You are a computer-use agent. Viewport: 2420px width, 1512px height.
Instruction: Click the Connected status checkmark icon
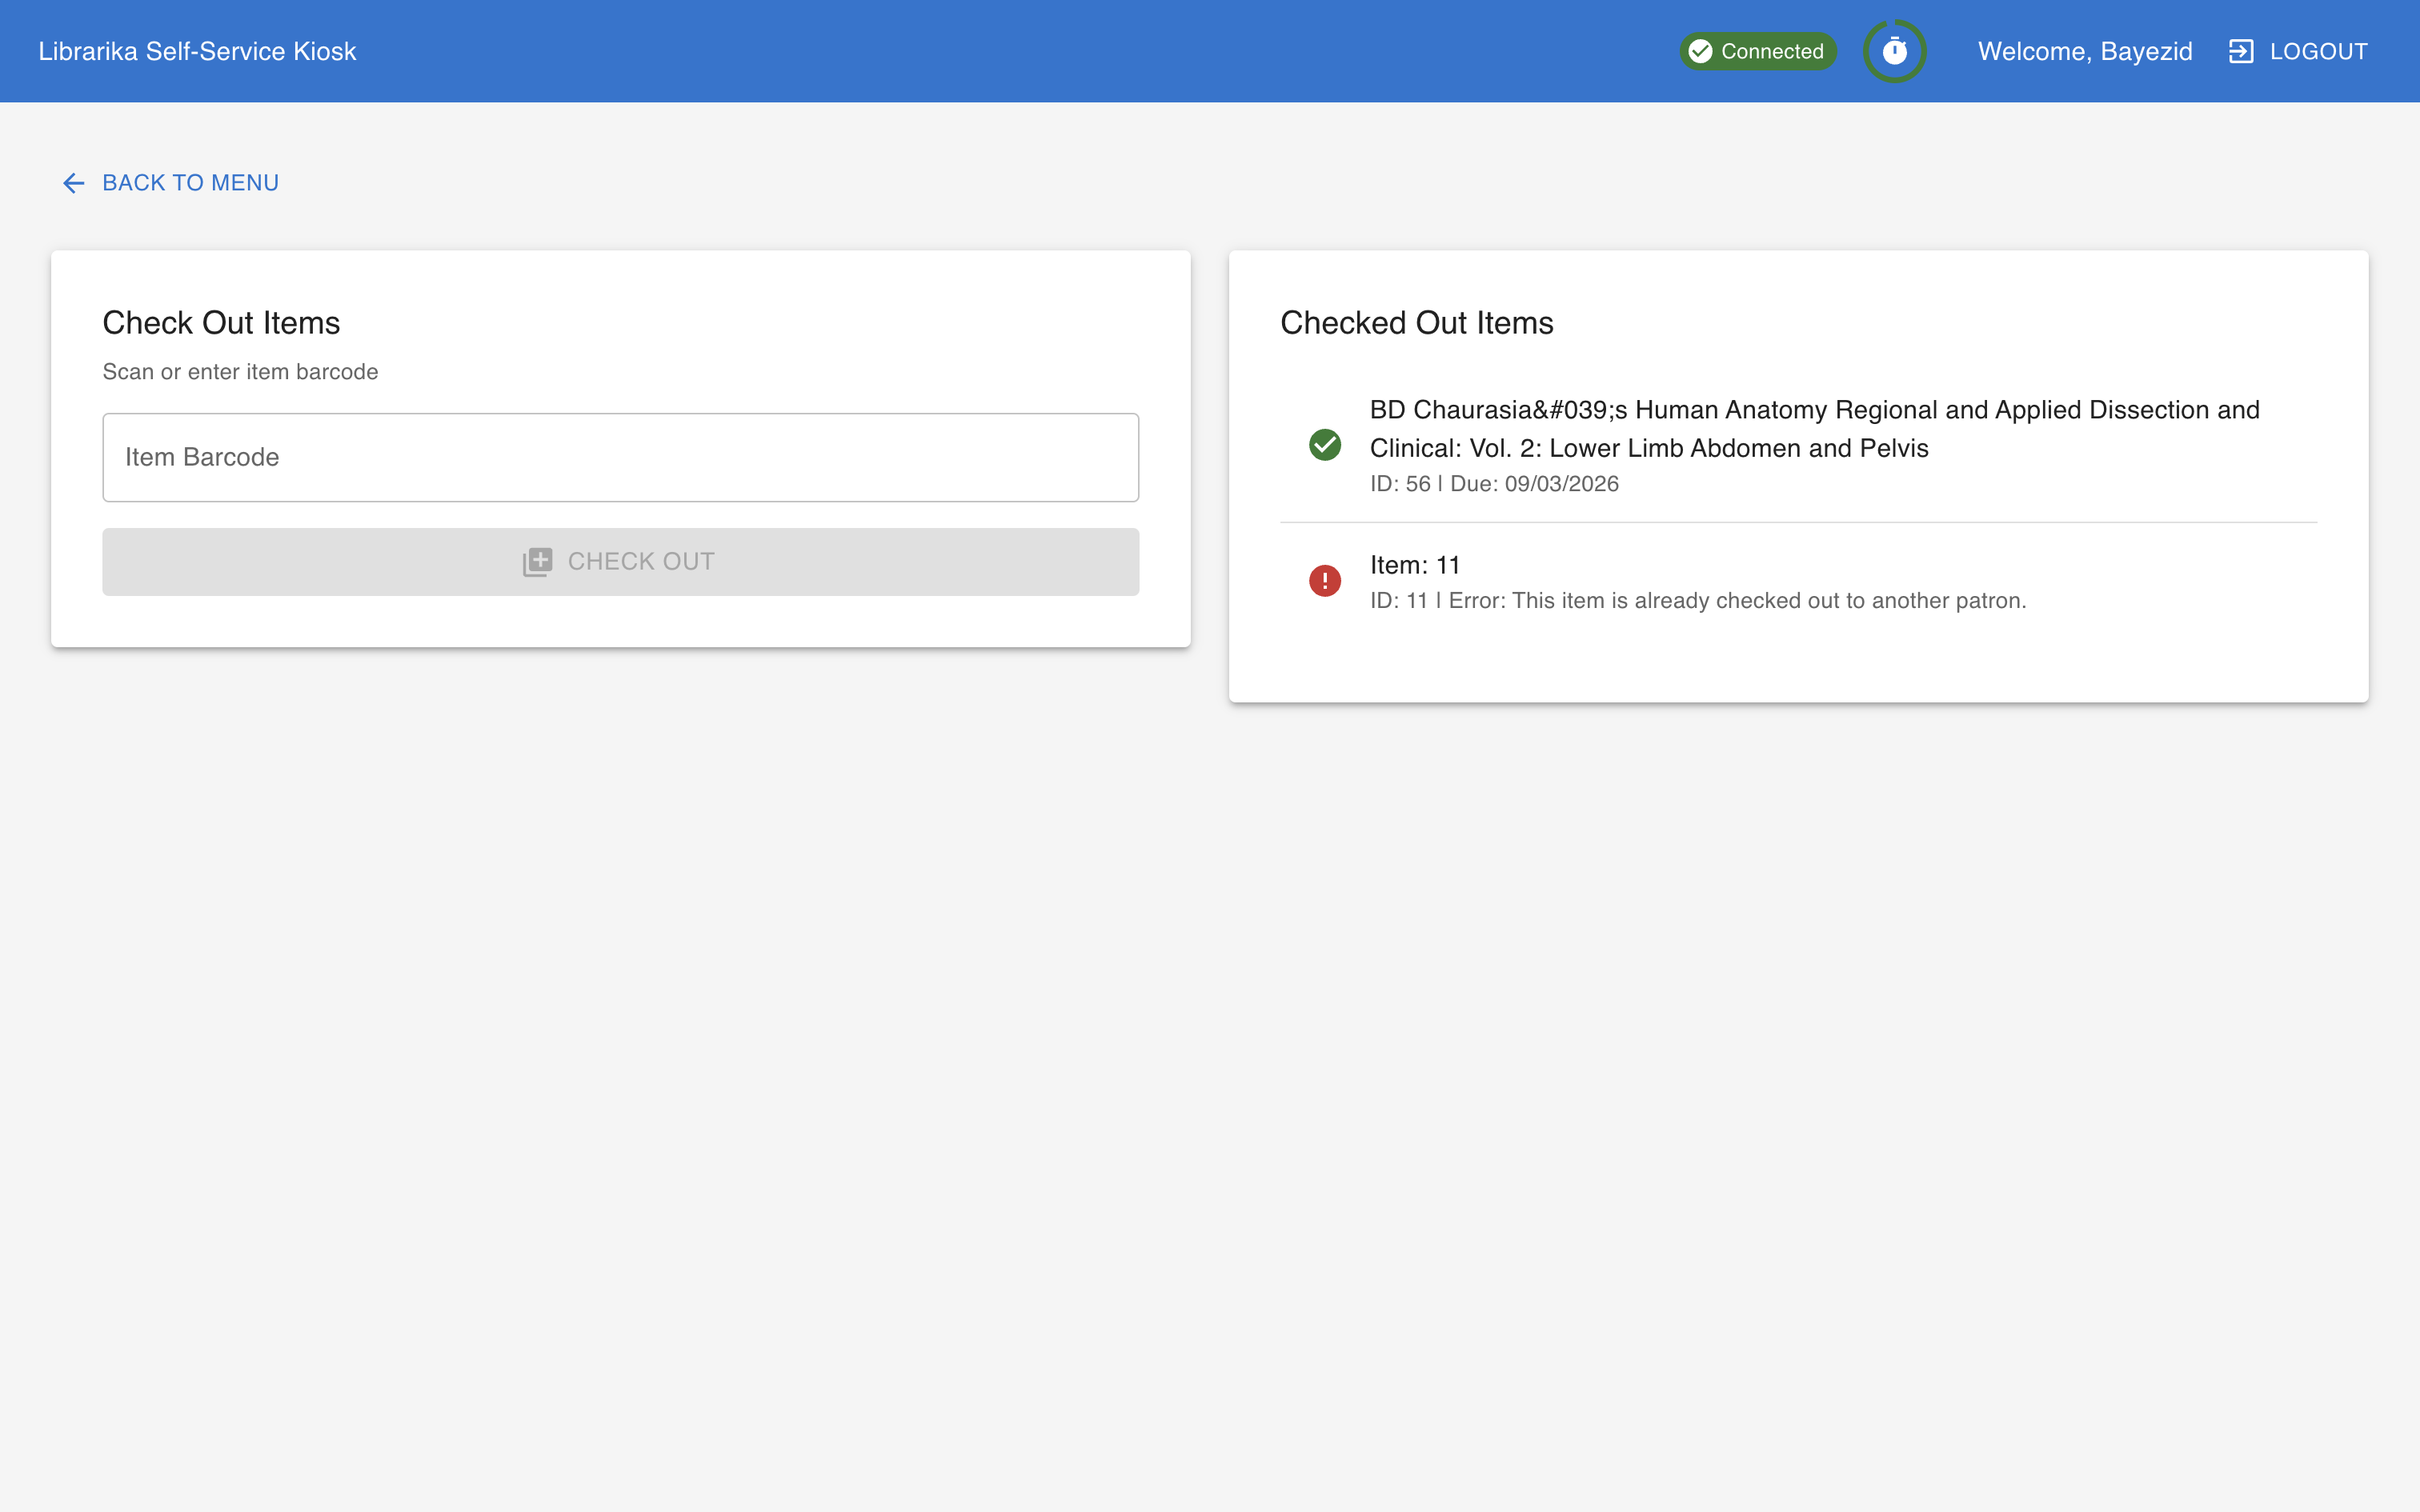pyautogui.click(x=1700, y=51)
